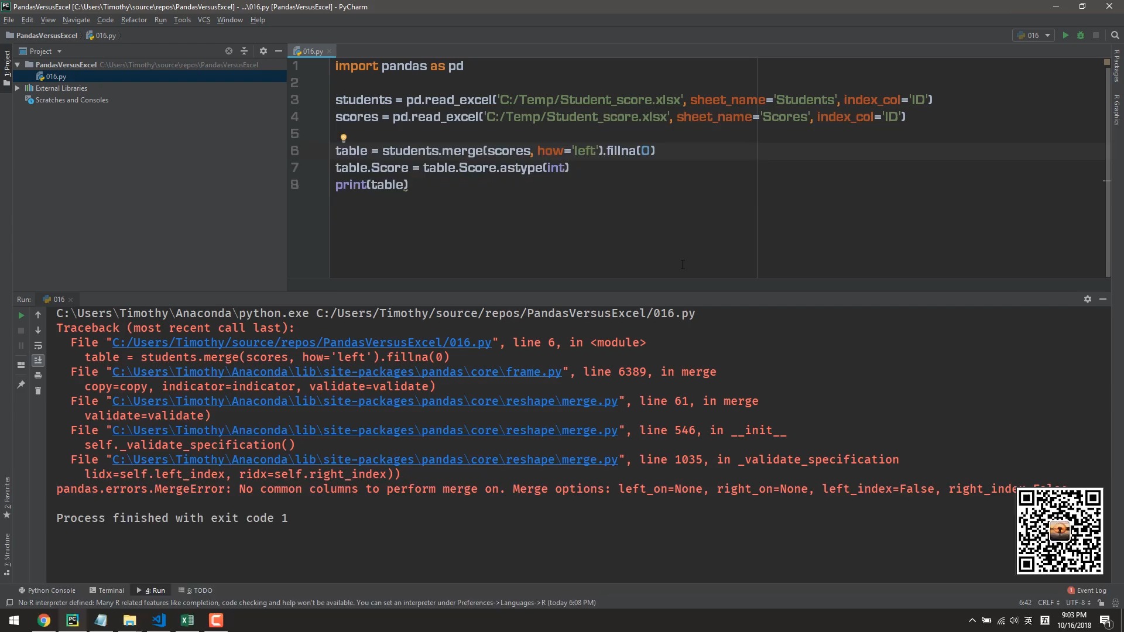Collapse all in Project panel header
This screenshot has width=1124, height=632.
click(x=244, y=51)
